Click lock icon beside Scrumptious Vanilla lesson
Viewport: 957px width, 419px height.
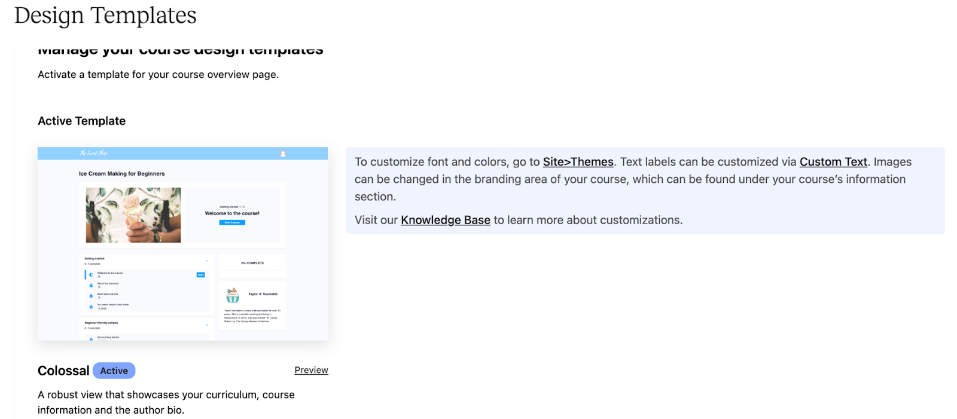(x=92, y=339)
